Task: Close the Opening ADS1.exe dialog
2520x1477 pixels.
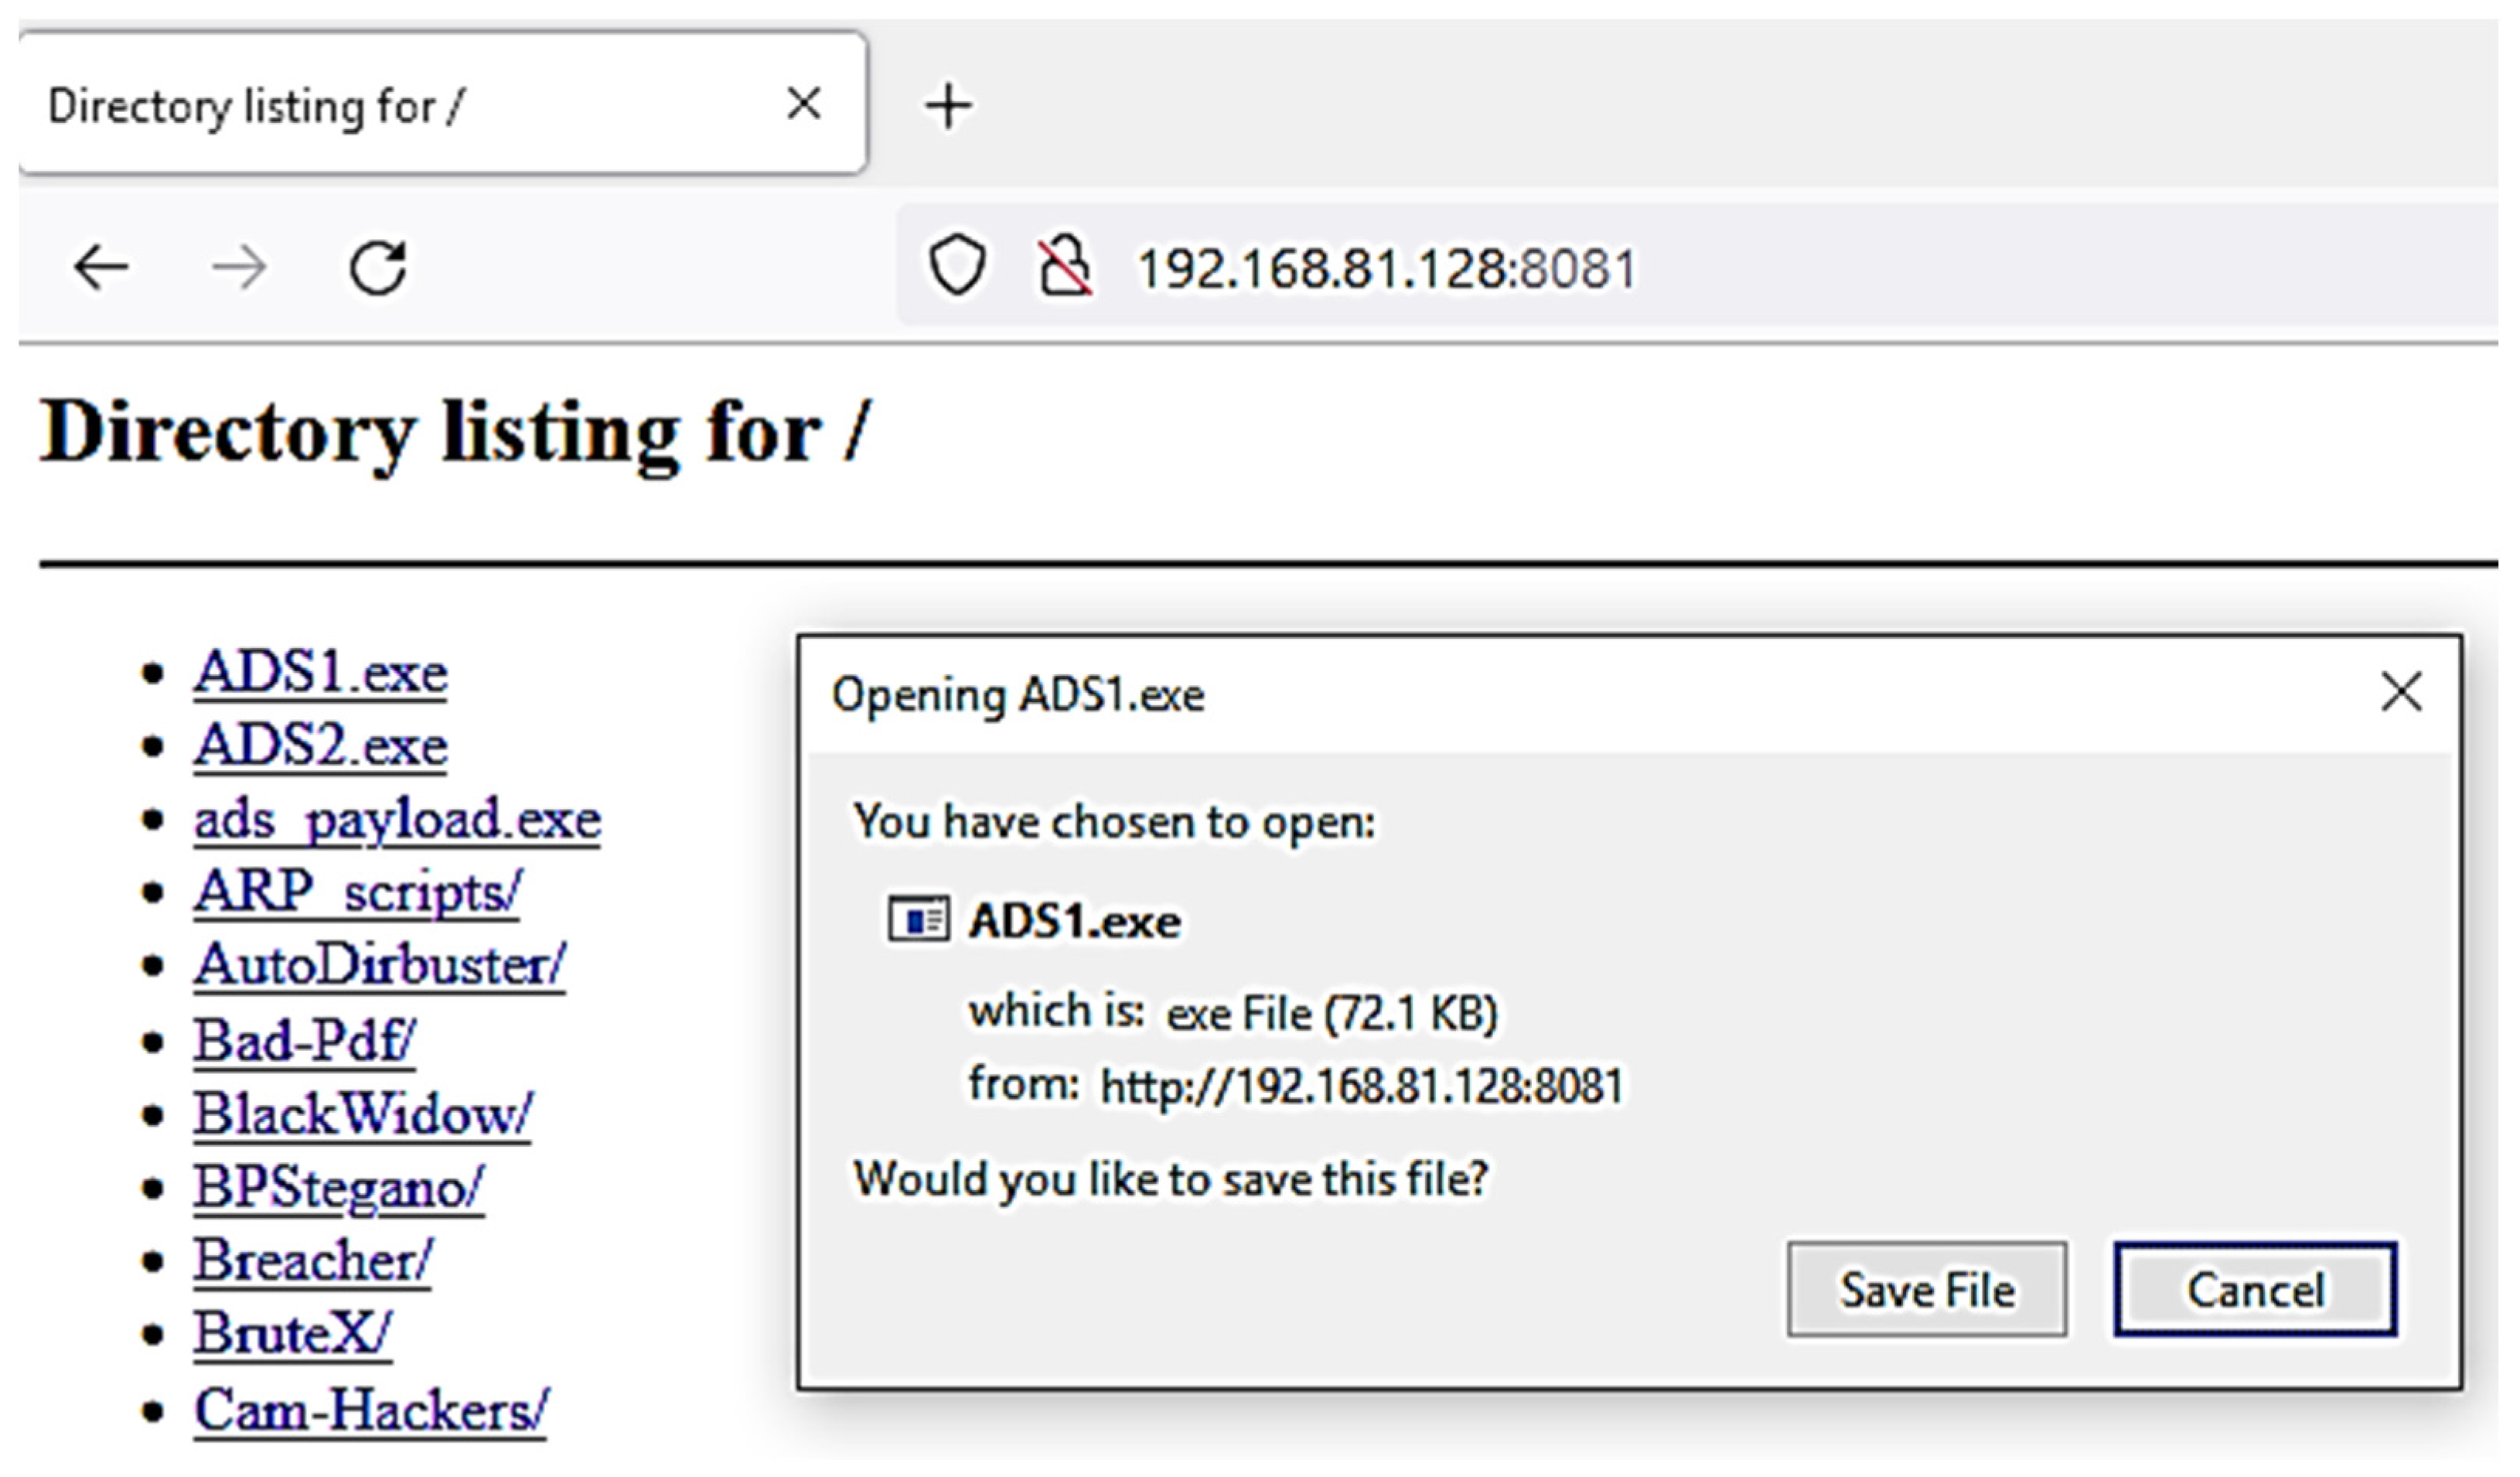Action: 2401,692
